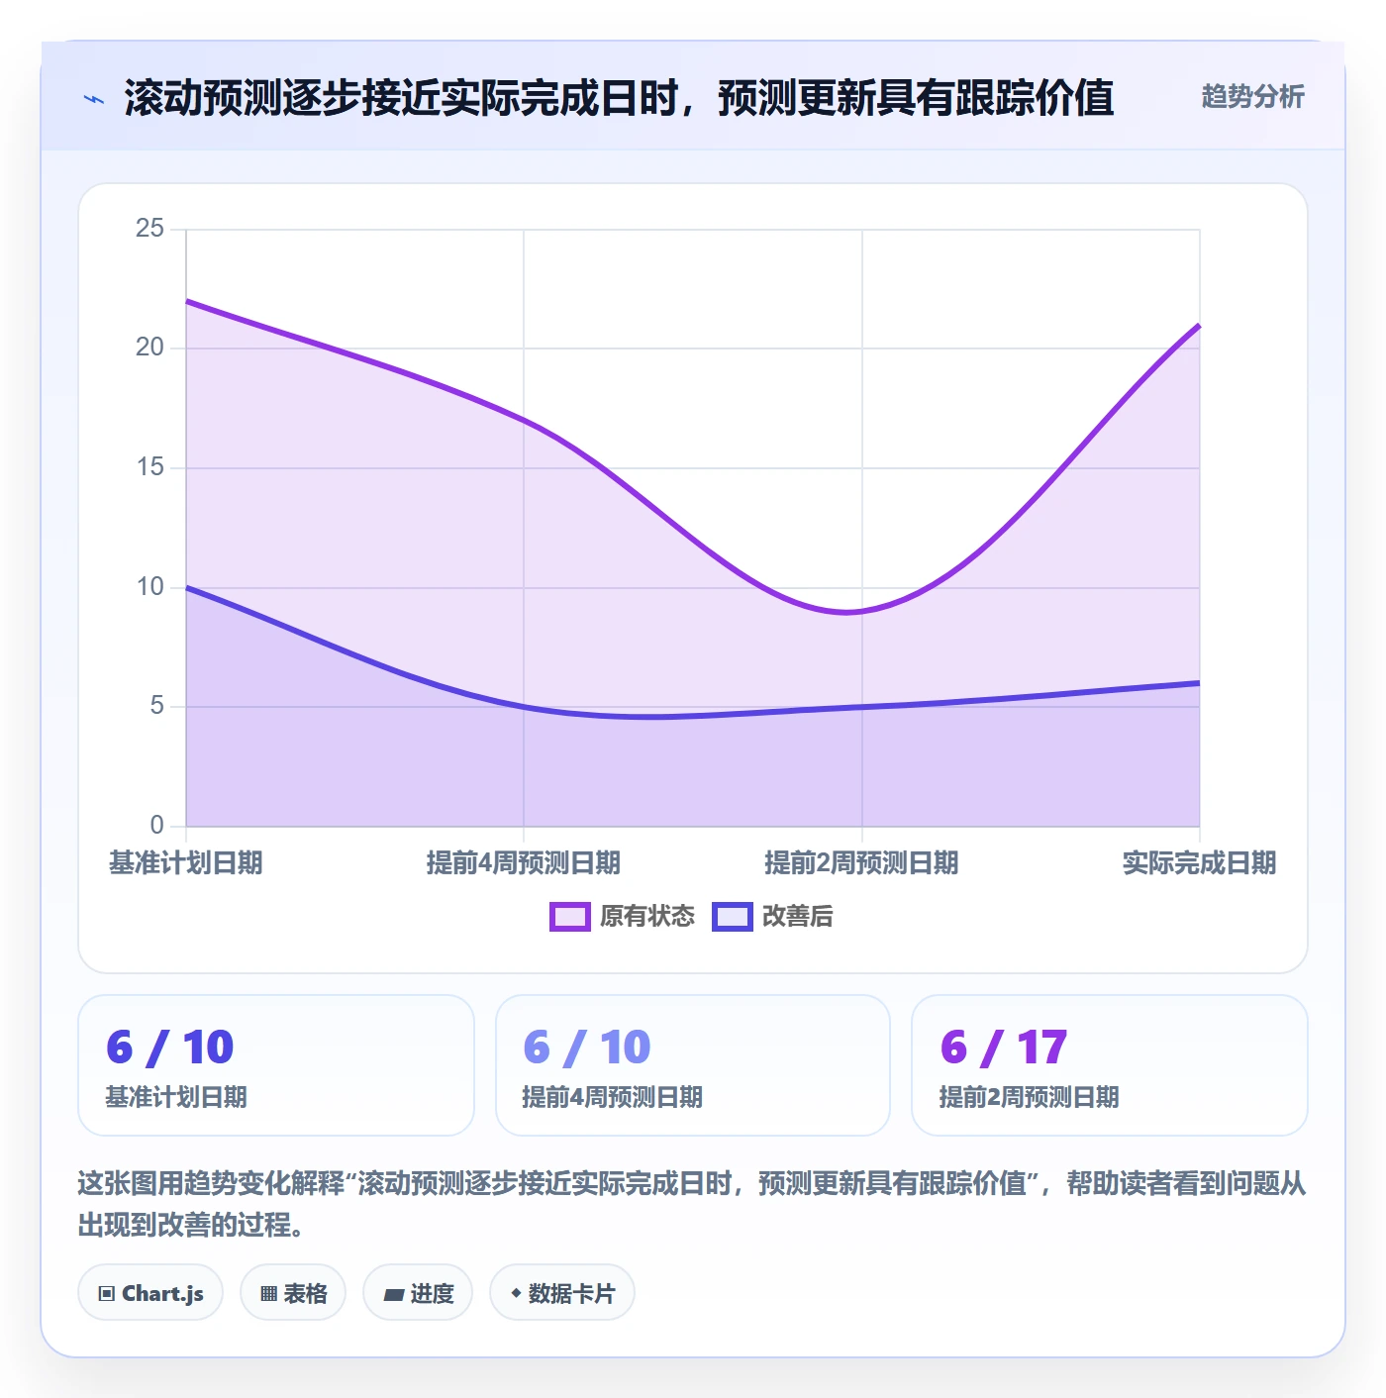Click the 基准计划日期 x-axis label
Image resolution: width=1386 pixels, height=1398 pixels.
pos(186,862)
